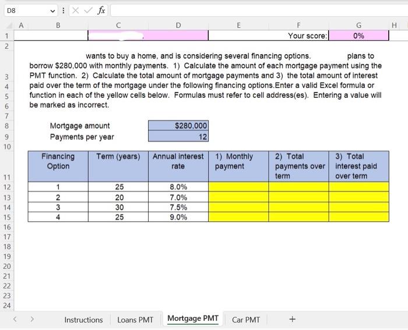Click the 'Financing Option' header cell
The width and height of the screenshot is (408, 330).
(58, 166)
